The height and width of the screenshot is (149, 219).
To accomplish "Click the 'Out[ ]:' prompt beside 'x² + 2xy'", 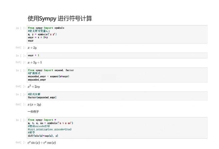I will pyautogui.click(x=21, y=86).
